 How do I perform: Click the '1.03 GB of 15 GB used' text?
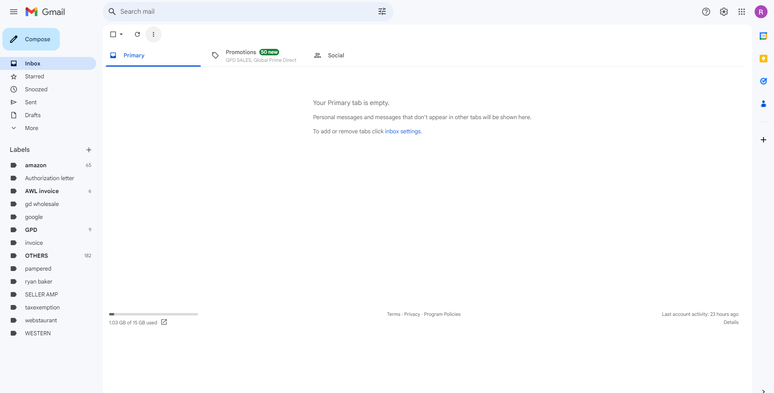click(x=133, y=323)
